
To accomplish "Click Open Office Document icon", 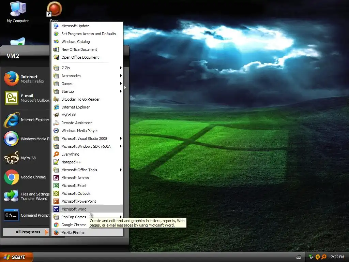I will click(x=56, y=57).
